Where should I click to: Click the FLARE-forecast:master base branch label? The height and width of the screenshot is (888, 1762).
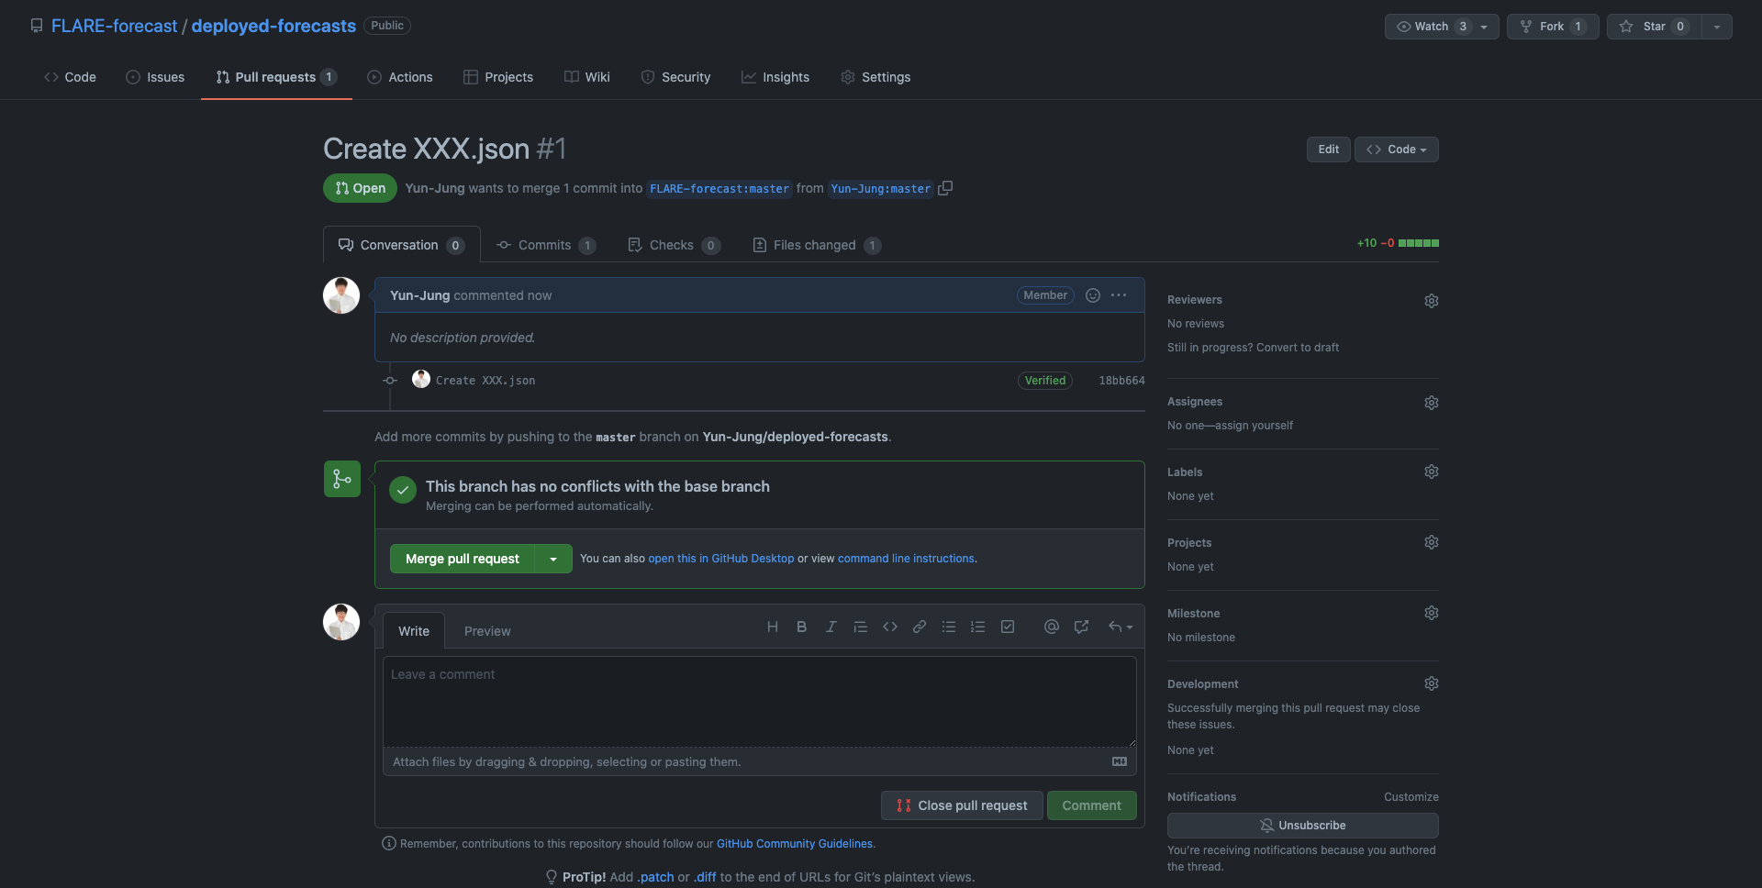click(x=719, y=189)
